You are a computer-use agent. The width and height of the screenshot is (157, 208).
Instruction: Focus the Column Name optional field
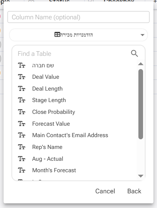coord(78,17)
